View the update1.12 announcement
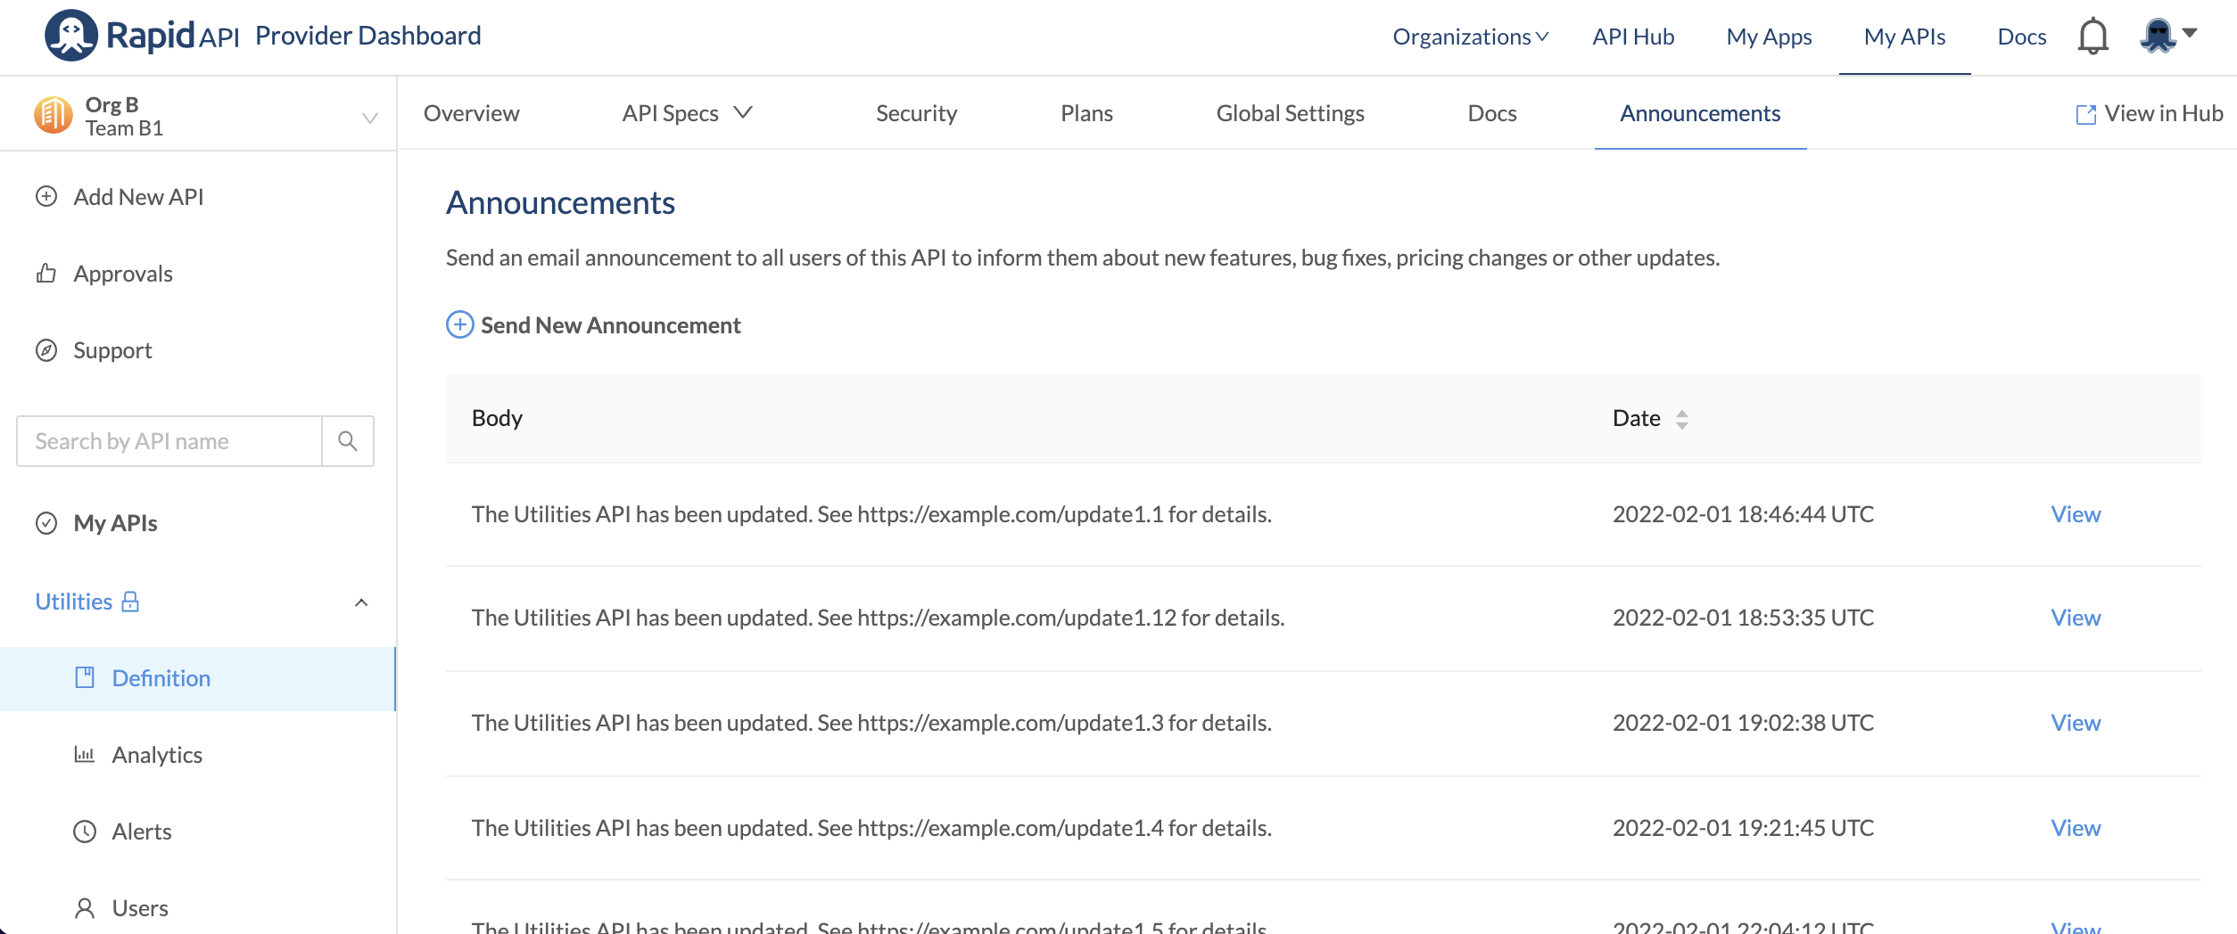The image size is (2237, 934). click(2076, 618)
